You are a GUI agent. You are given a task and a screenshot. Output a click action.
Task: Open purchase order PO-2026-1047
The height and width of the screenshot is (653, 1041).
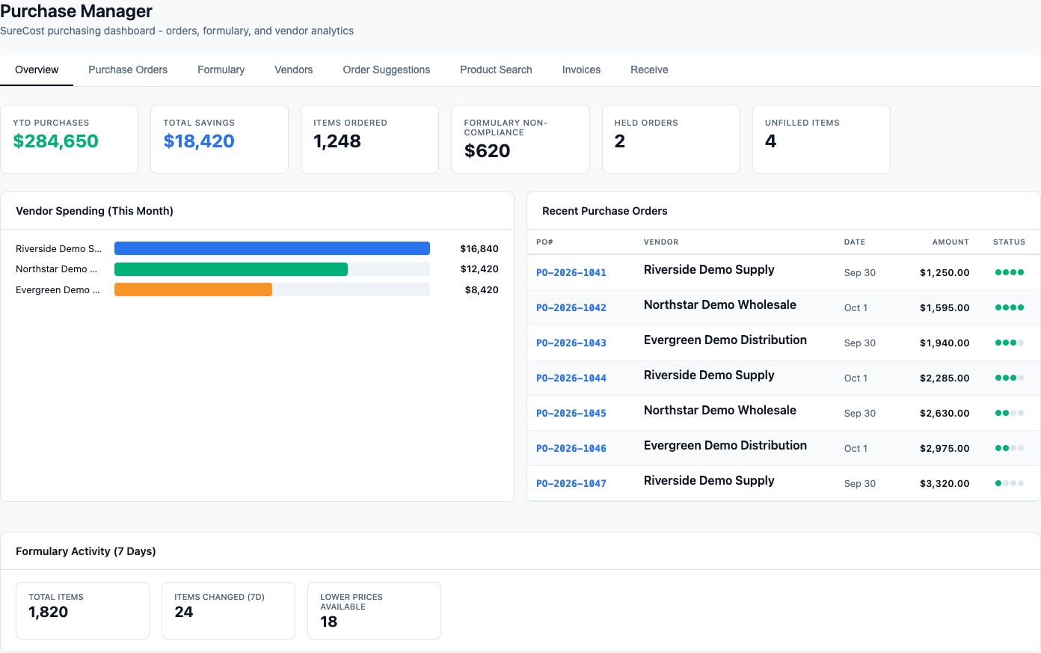571,483
